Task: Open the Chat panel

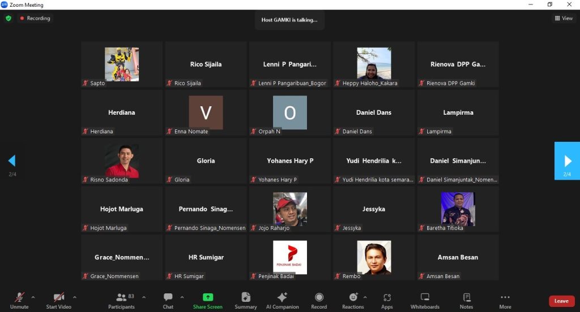Action: (x=168, y=300)
